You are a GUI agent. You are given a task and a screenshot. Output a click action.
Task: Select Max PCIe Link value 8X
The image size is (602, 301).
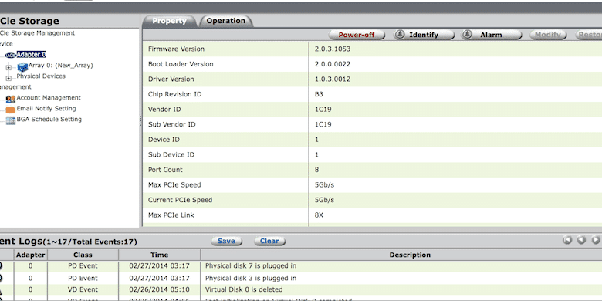[x=319, y=215]
